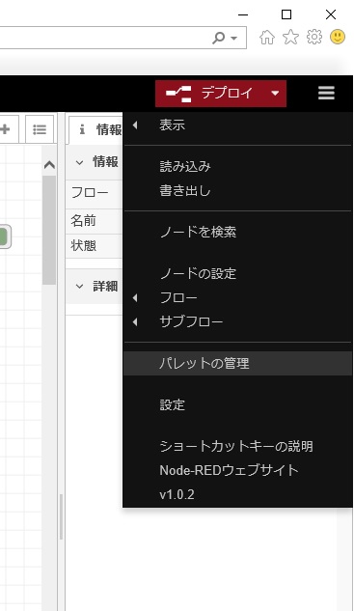
Task: Add a new flow tab with plus icon
Action: (x=6, y=129)
